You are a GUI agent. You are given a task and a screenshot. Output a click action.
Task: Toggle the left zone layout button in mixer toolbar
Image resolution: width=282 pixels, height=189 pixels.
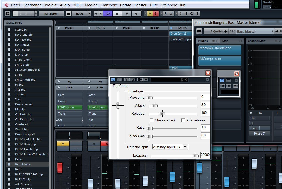click(8, 14)
